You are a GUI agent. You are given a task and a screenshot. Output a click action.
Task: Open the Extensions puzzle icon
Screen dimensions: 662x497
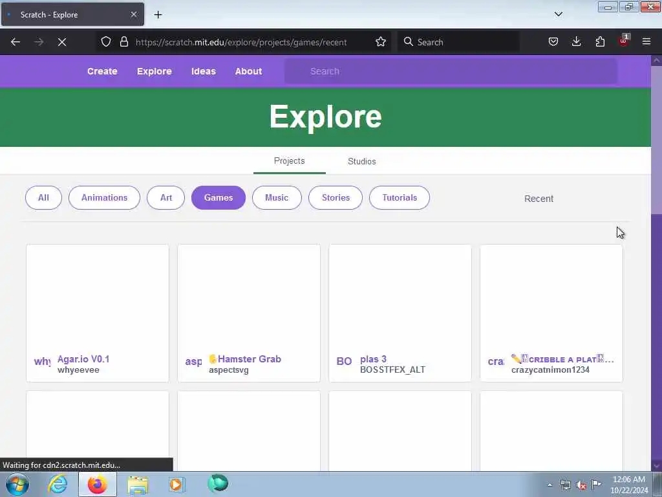click(x=600, y=41)
